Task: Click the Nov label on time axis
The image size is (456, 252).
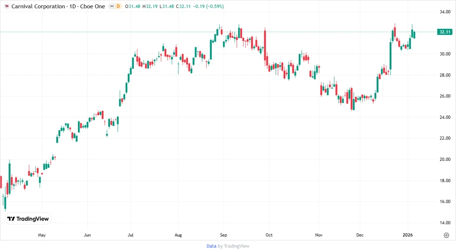Action: pyautogui.click(x=319, y=235)
